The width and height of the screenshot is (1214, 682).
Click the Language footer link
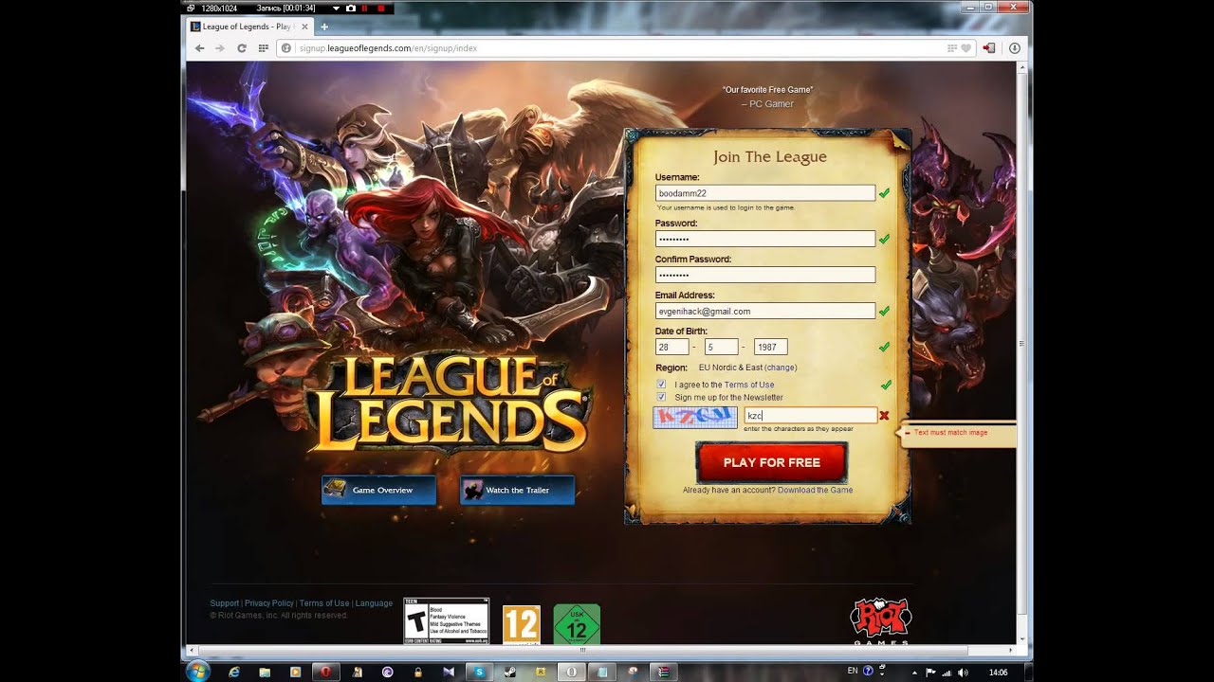[x=374, y=603]
